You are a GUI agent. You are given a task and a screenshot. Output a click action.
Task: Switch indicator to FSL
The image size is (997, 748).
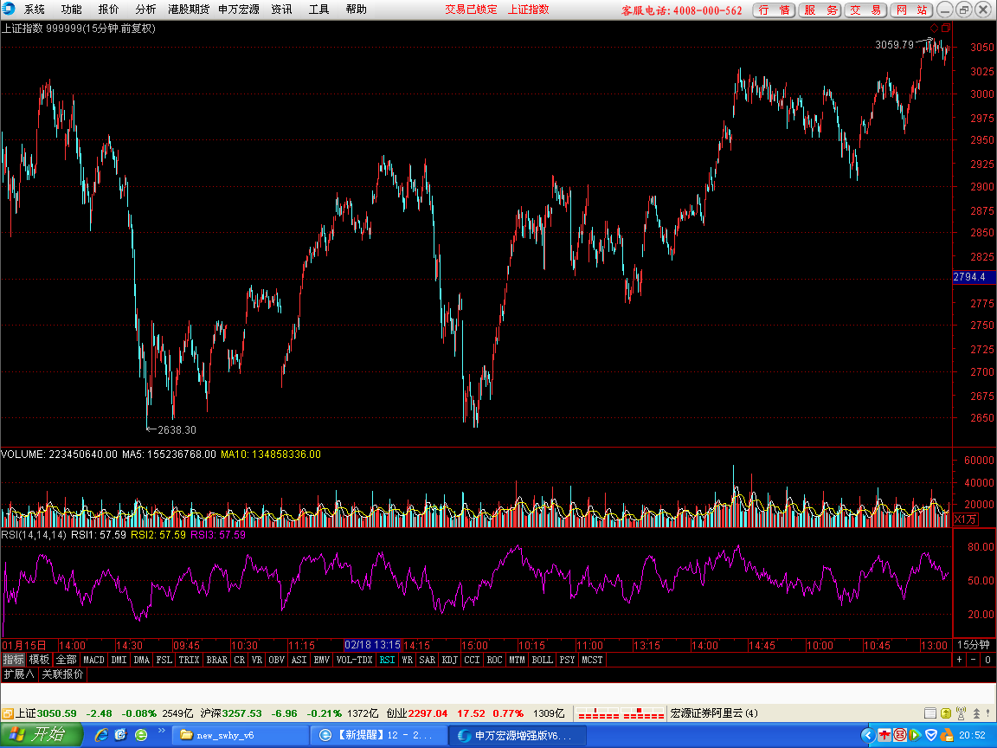(x=164, y=660)
